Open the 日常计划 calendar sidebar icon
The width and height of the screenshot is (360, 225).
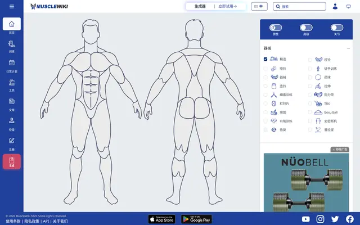12,62
